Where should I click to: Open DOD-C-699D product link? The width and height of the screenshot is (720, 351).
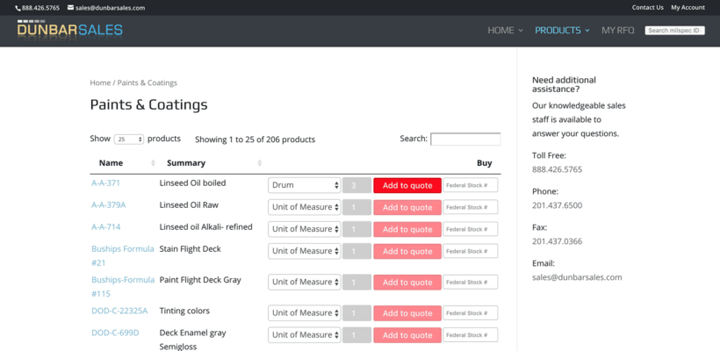pyautogui.click(x=115, y=333)
